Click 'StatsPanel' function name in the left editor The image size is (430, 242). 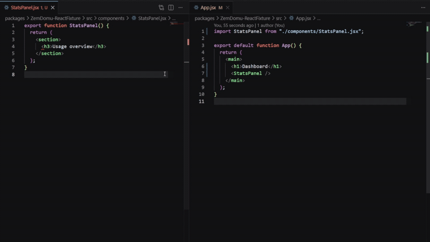[83, 26]
